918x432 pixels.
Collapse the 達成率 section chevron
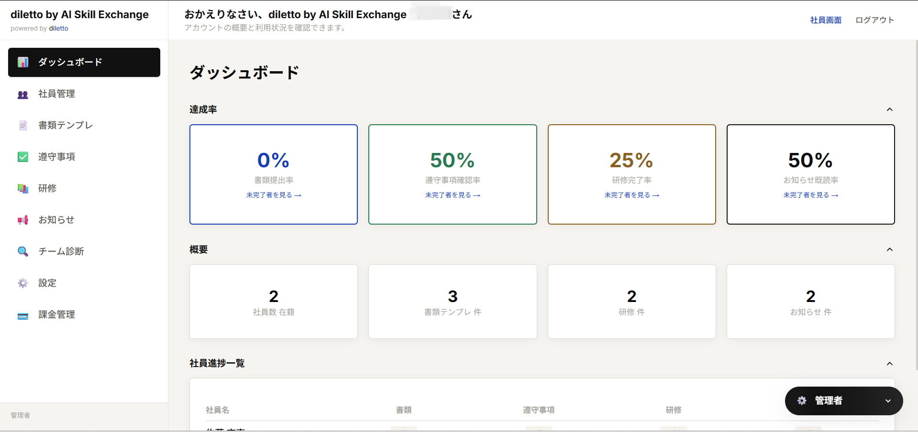coord(889,109)
